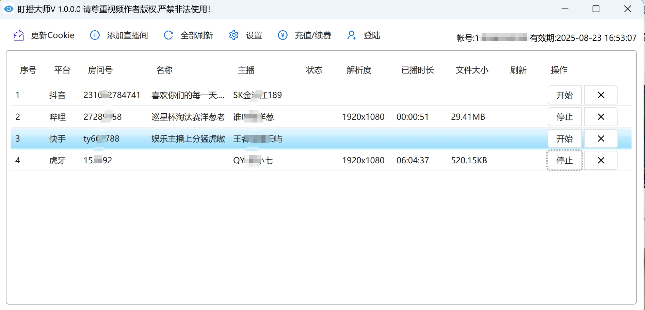Screen dimensions: 645x310
Task: Stop recording the Bilibili room
Action: (x=564, y=117)
